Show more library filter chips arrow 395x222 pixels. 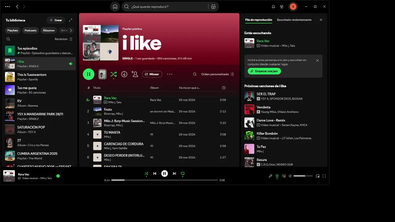(x=71, y=31)
